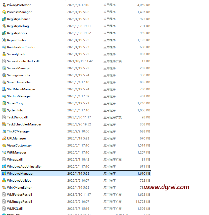The width and height of the screenshot is (209, 215).
Task: Click the ProcessManager file name
Action: [x=19, y=12]
